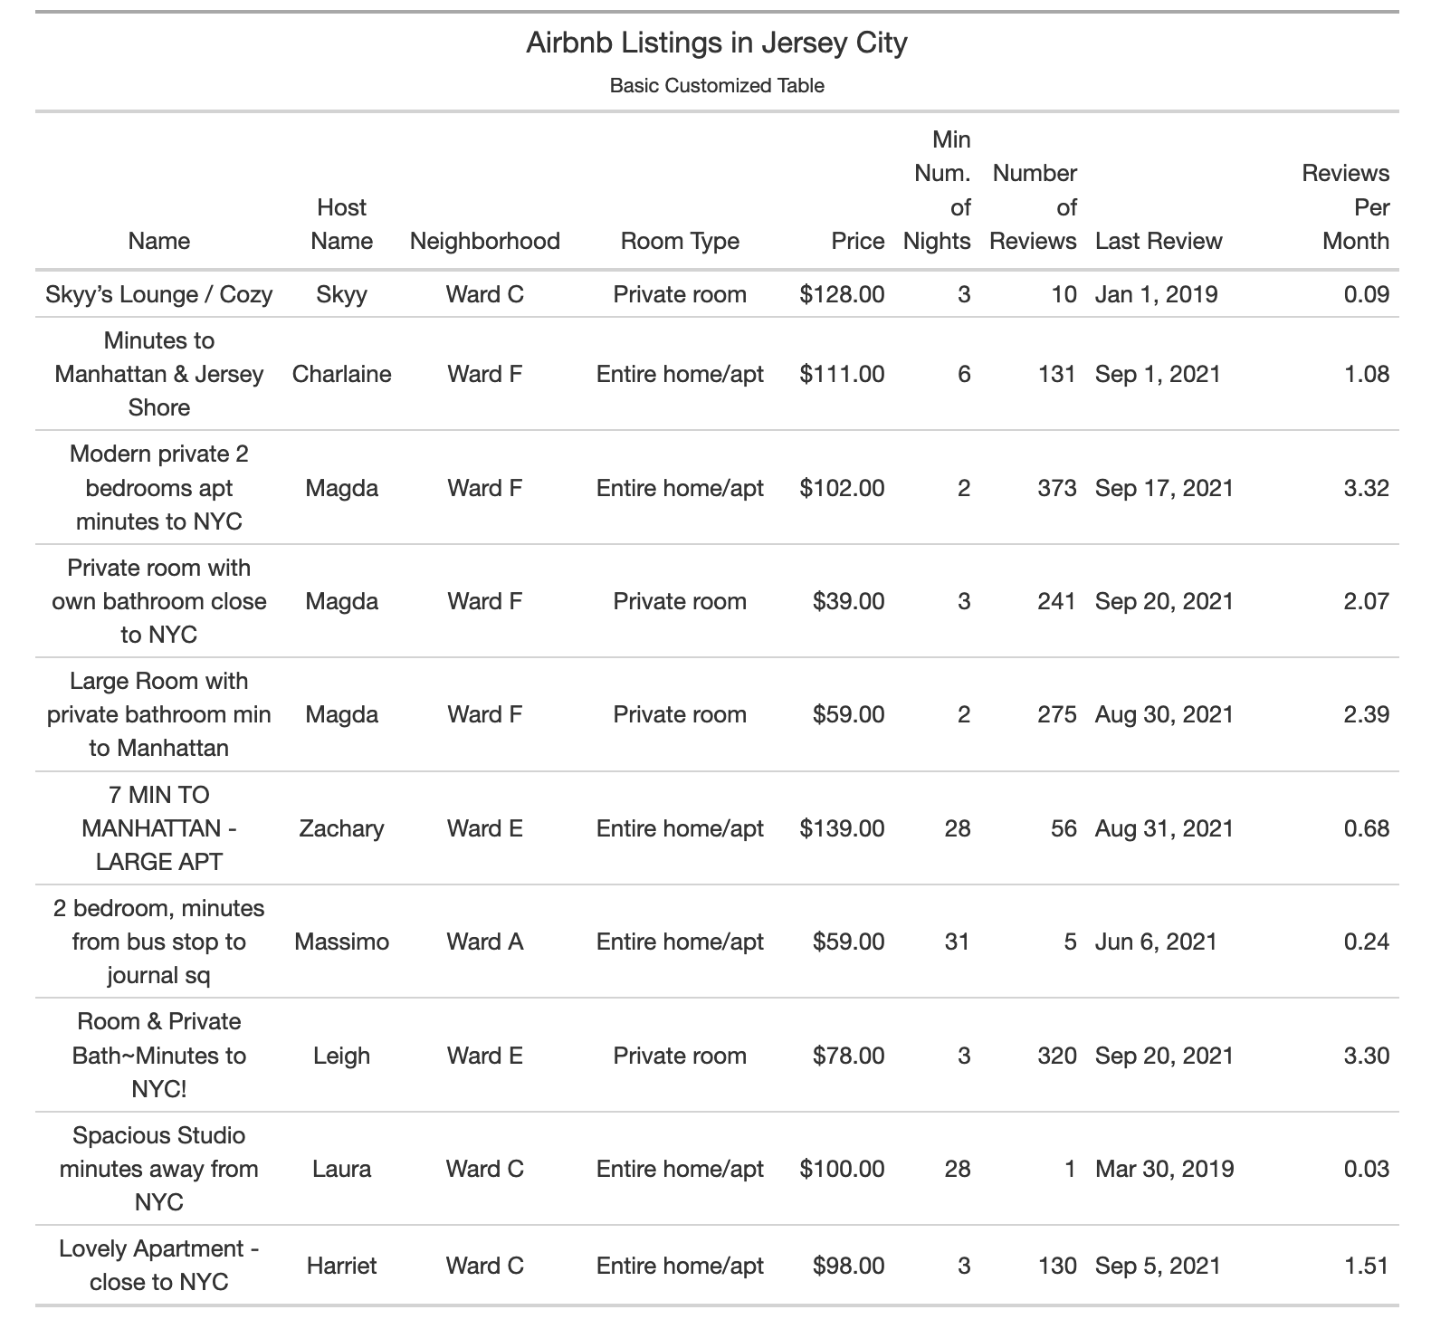The height and width of the screenshot is (1329, 1450).
Task: Select 'Spacious Studio minutes away from NYC' name
Action: 159,1169
